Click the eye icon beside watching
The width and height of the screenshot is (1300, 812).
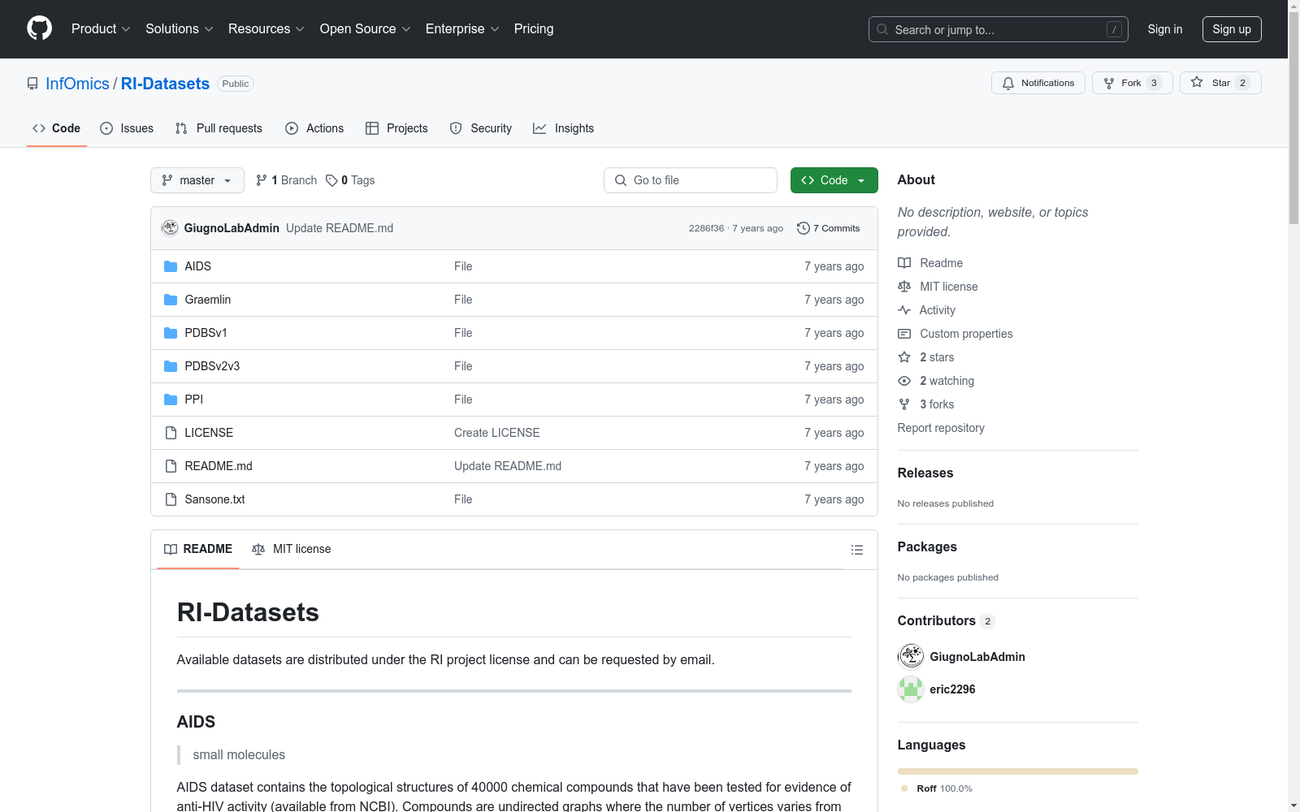point(904,381)
